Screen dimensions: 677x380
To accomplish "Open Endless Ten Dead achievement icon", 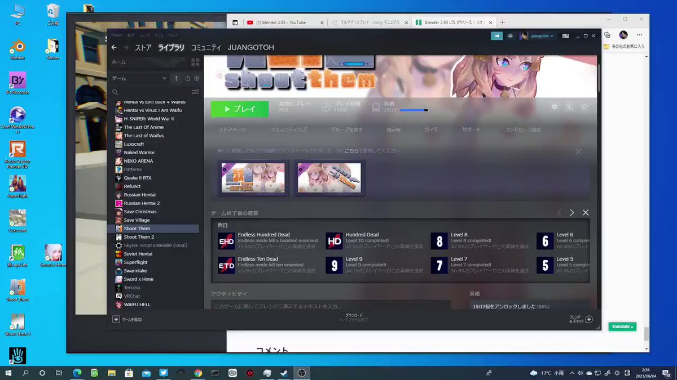I will click(x=226, y=265).
